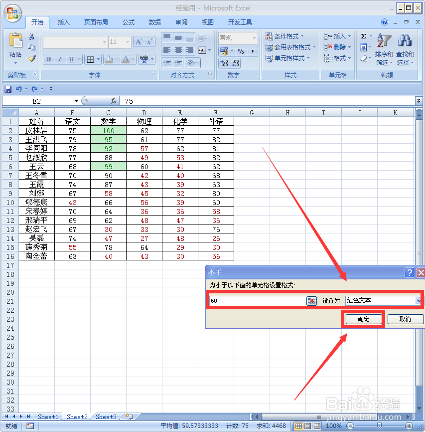425x432 pixels.
Task: Click the Accounting Number Format icon
Action: coord(224,51)
